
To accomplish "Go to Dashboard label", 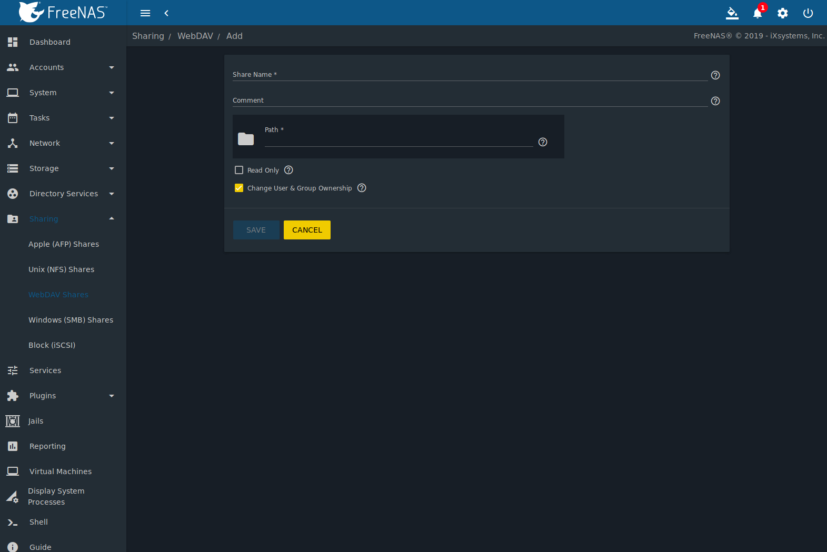I will pyautogui.click(x=50, y=42).
